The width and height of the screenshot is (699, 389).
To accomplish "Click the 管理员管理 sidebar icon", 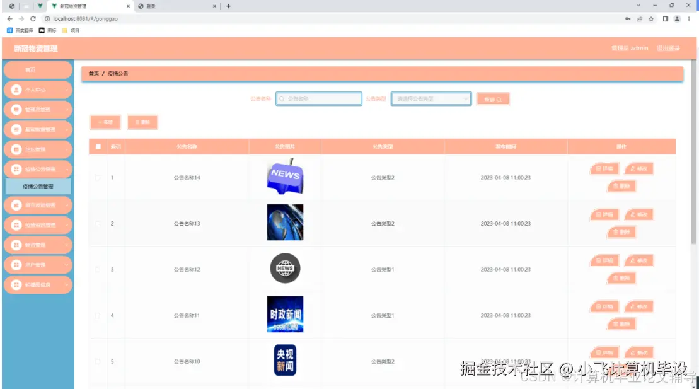I will pos(16,109).
